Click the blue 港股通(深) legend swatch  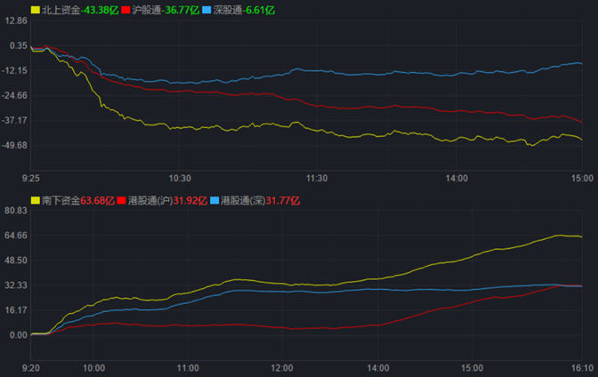tap(213, 201)
